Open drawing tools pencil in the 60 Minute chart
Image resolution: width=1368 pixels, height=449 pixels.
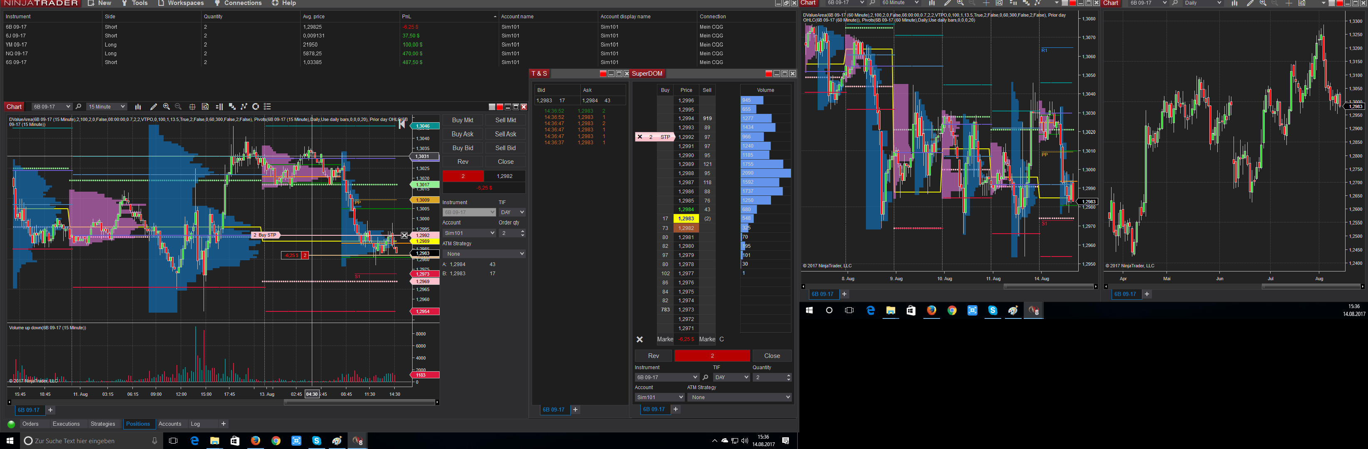pos(948,3)
